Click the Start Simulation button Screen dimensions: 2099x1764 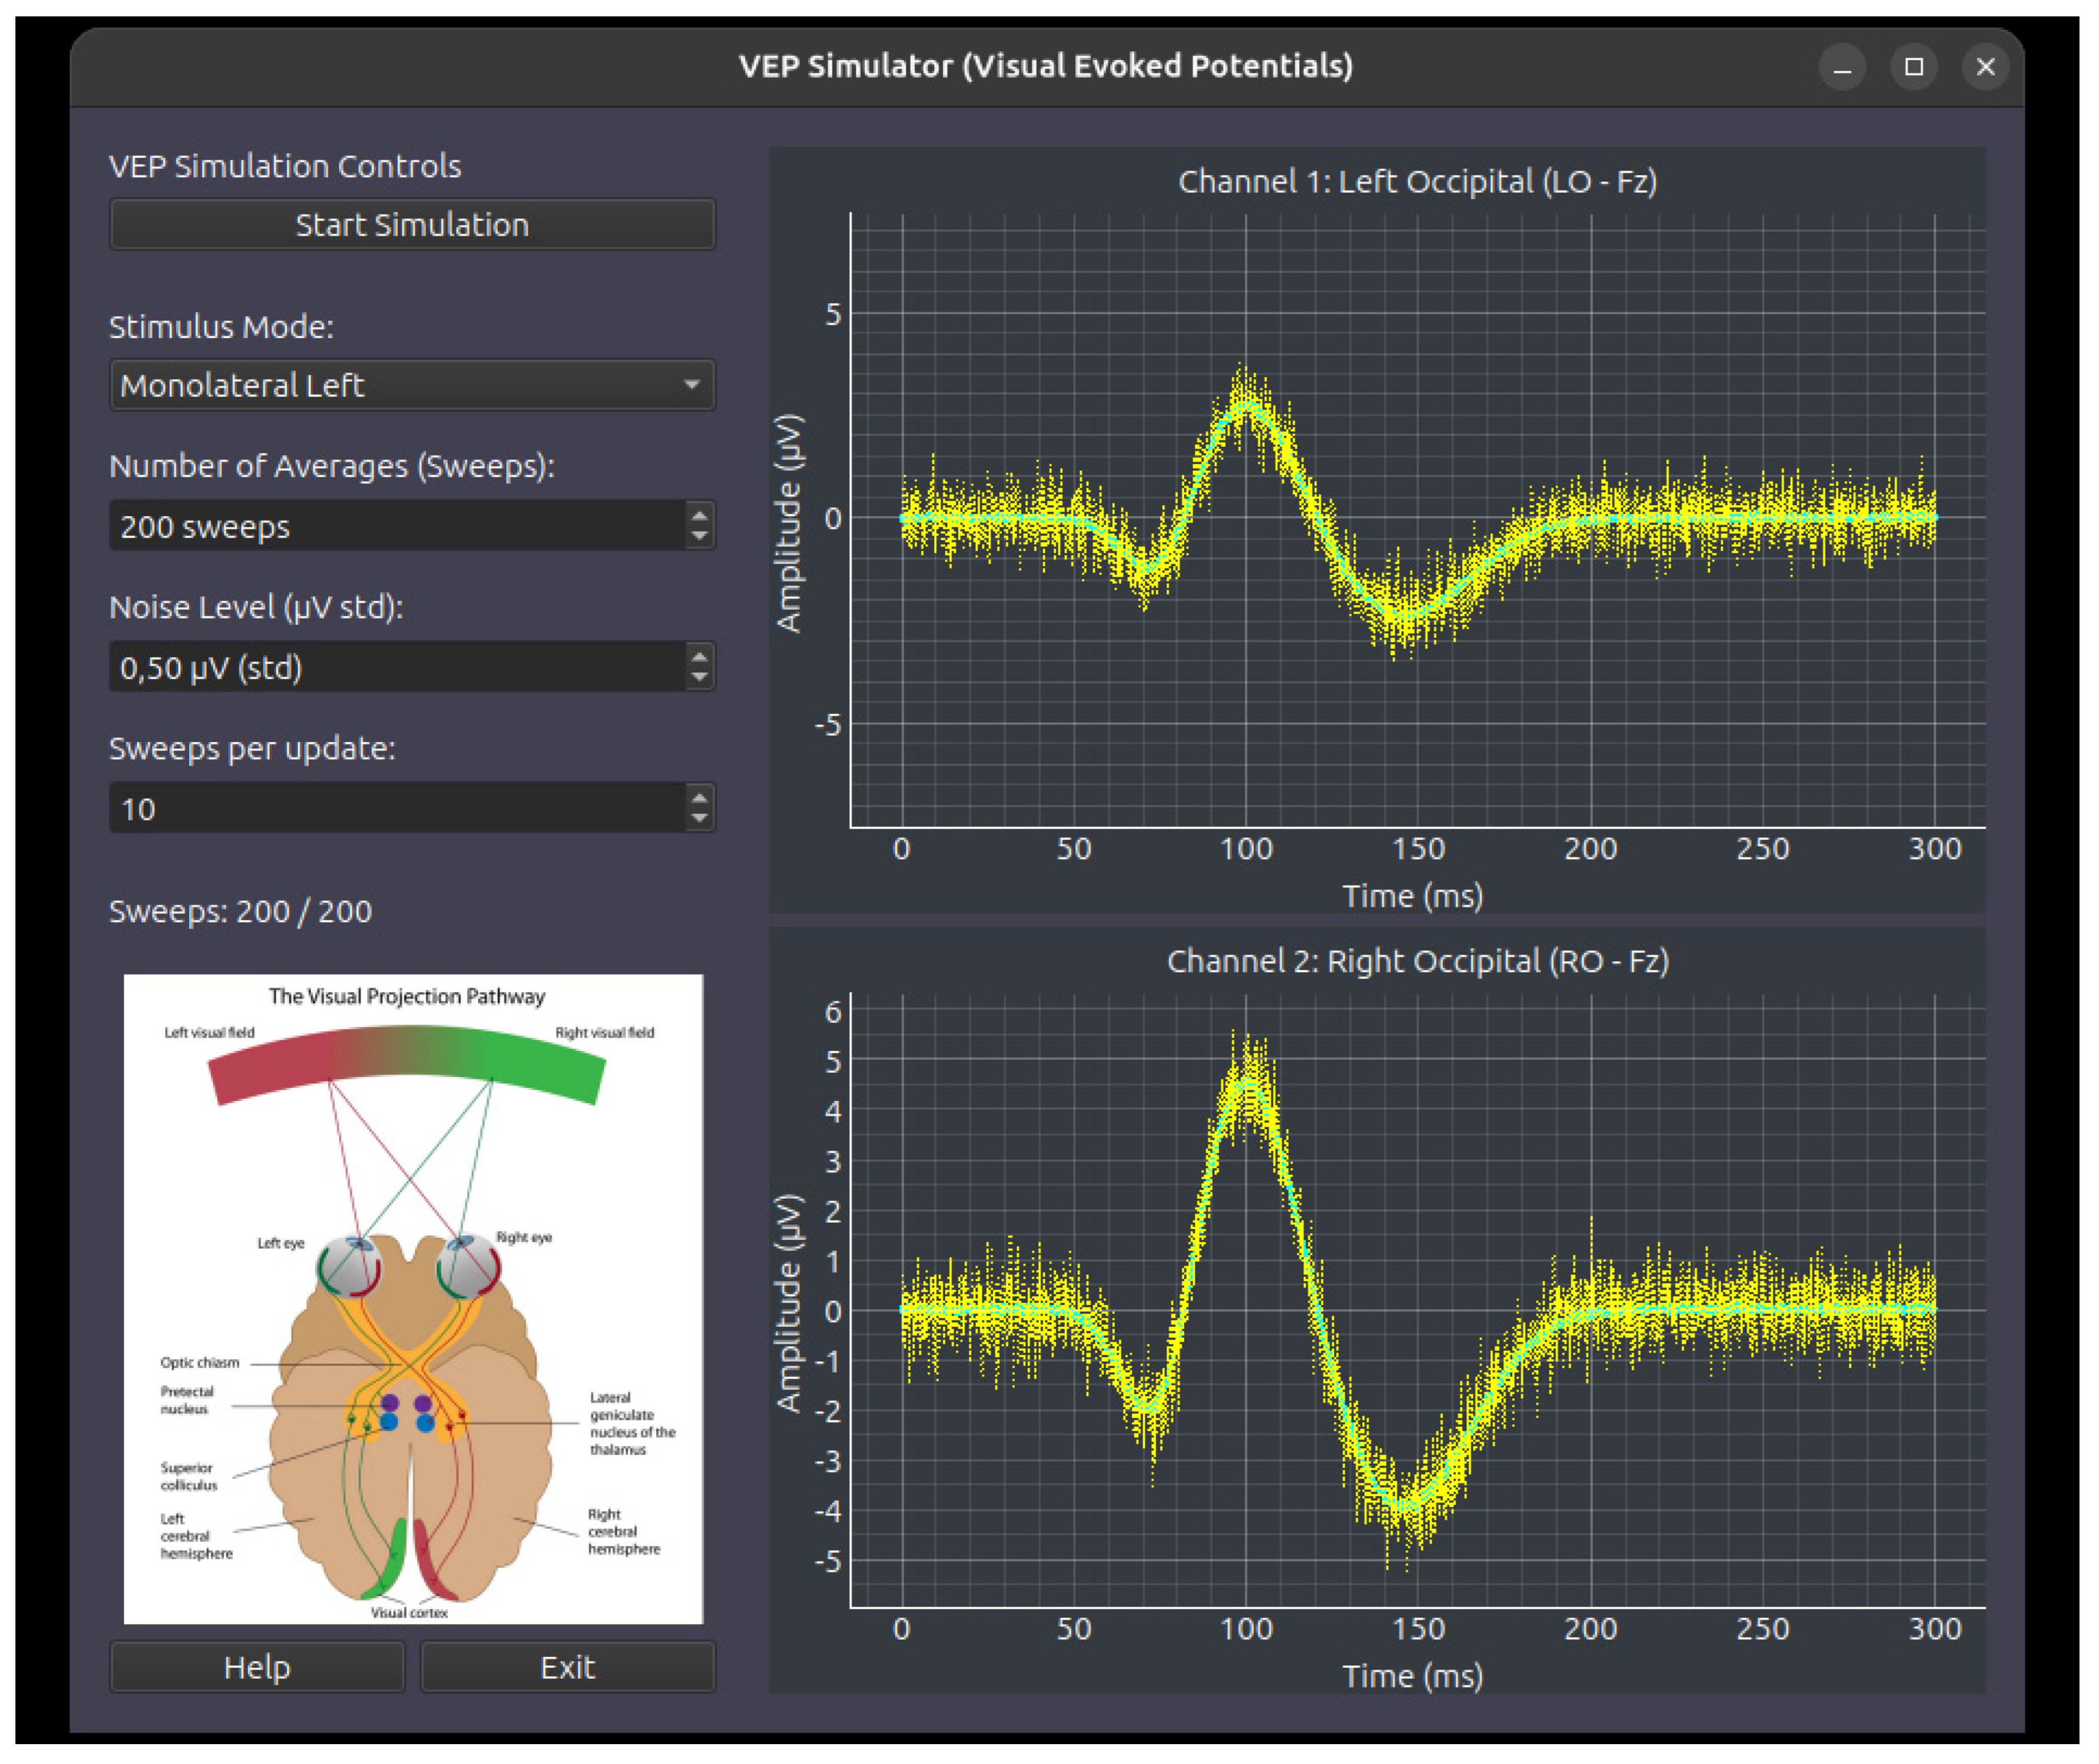point(412,224)
